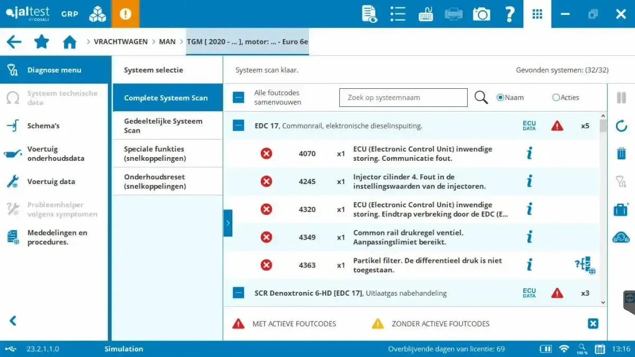Take a screenshot with the camera icon
Image resolution: width=635 pixels, height=357 pixels.
tap(480, 14)
